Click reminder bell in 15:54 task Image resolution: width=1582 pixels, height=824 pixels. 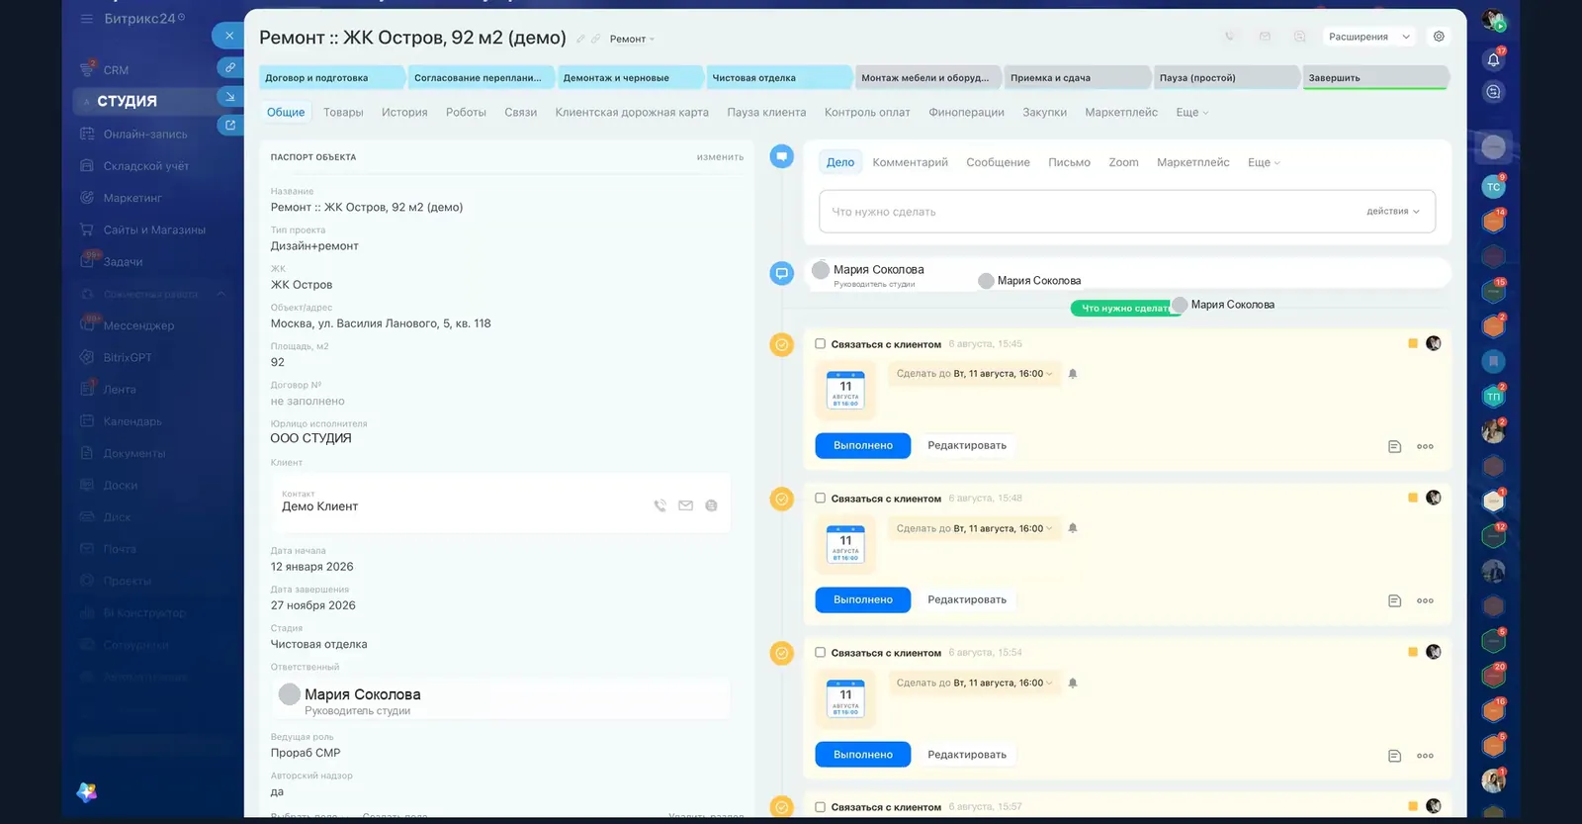point(1073,683)
